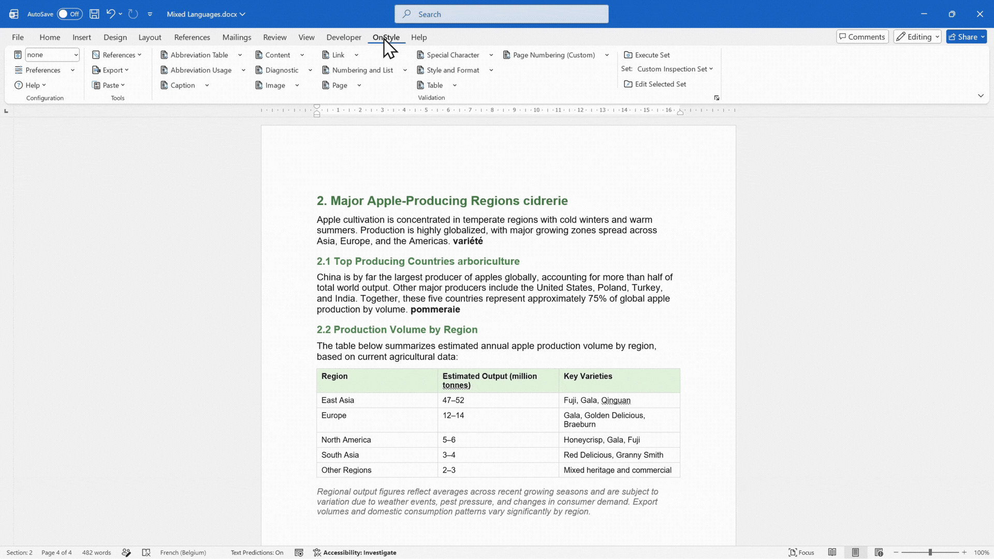994x559 pixels.
Task: Open the 'none' configuration combo box
Action: click(52, 55)
